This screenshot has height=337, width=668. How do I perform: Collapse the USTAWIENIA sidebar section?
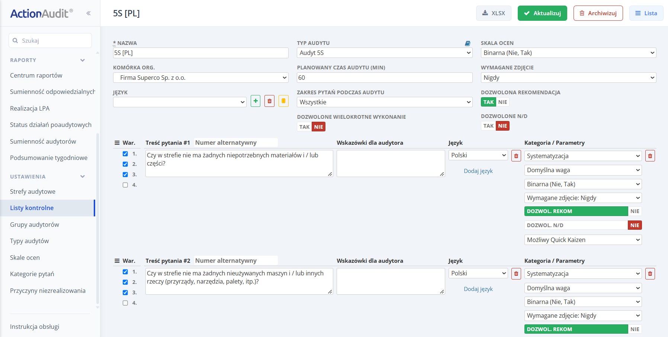pos(83,177)
